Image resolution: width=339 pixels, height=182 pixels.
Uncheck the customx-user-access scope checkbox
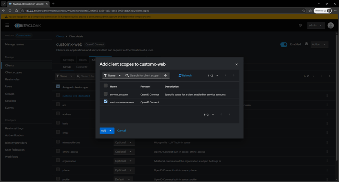click(x=106, y=101)
